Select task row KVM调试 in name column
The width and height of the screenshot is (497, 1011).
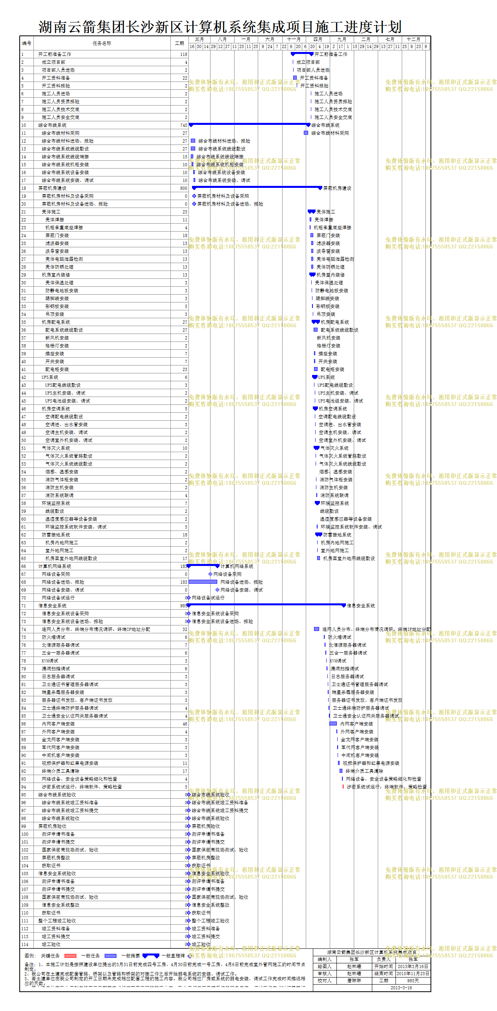(102, 661)
